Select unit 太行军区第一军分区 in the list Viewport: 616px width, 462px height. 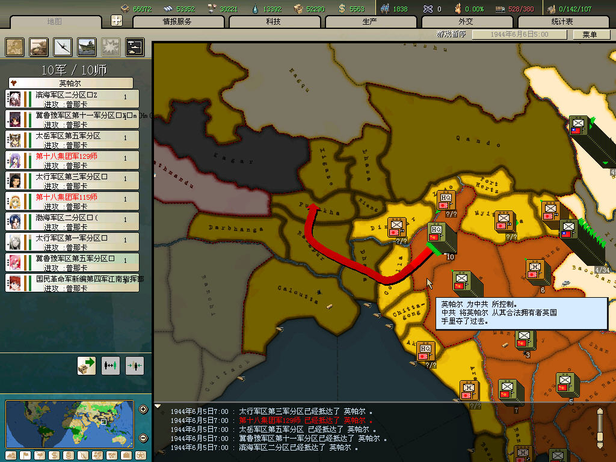(72, 242)
